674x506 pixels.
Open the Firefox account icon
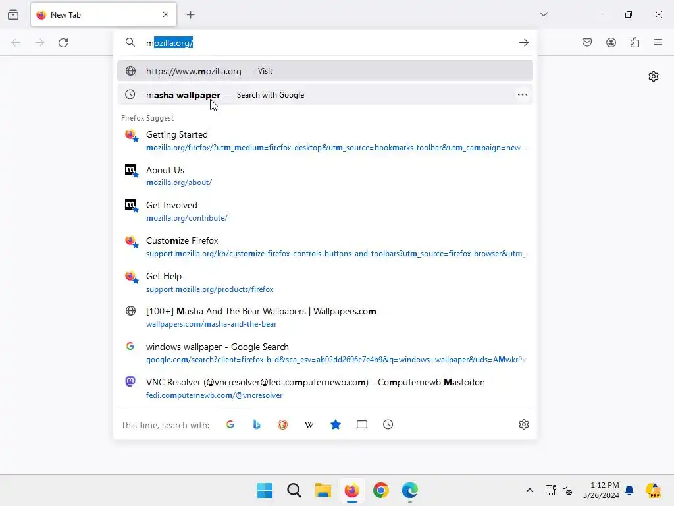click(611, 42)
